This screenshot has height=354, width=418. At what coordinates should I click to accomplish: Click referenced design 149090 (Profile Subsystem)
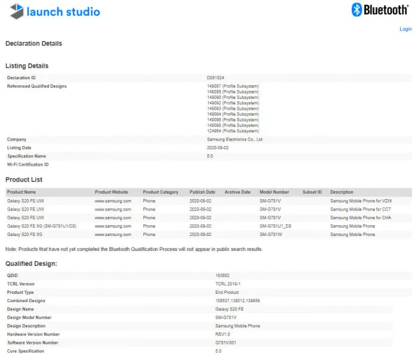(233, 97)
